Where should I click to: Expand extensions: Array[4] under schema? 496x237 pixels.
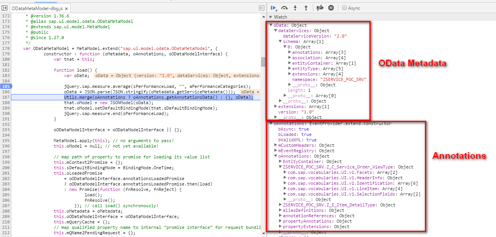pos(290,74)
